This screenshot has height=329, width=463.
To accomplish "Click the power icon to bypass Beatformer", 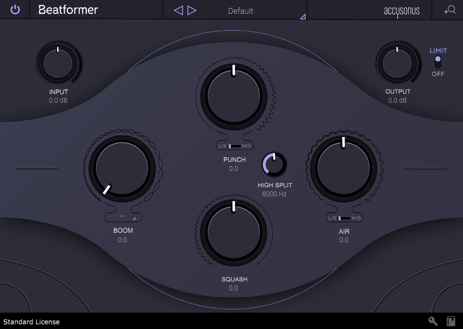I will (x=14, y=9).
